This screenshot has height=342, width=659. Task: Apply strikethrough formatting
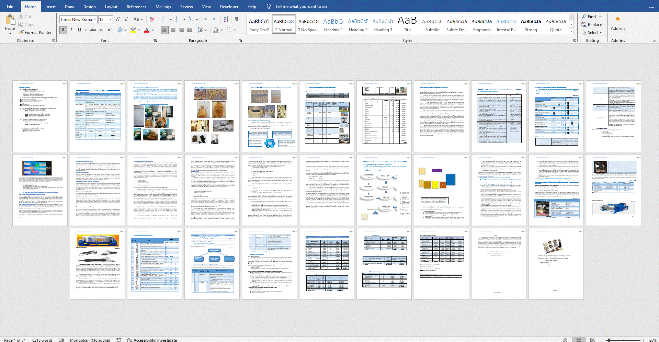[x=93, y=30]
